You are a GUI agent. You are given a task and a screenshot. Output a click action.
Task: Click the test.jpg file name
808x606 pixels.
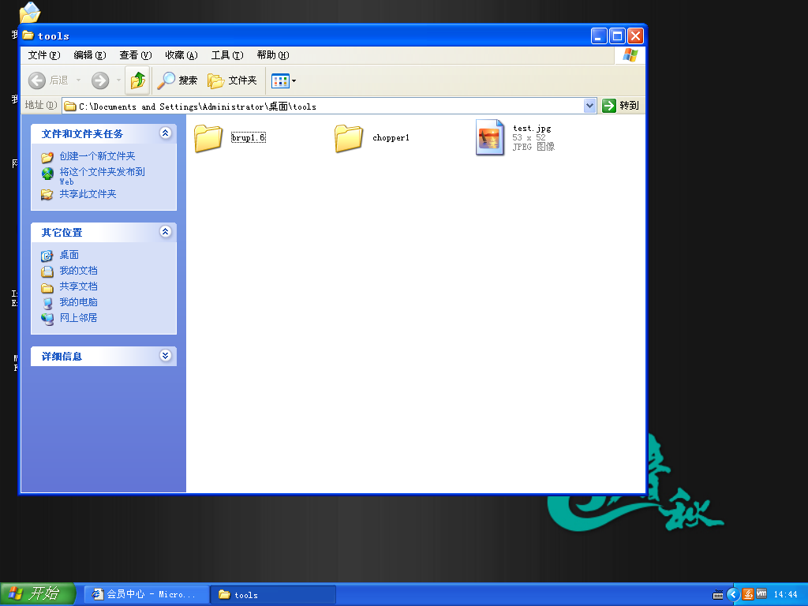point(532,129)
